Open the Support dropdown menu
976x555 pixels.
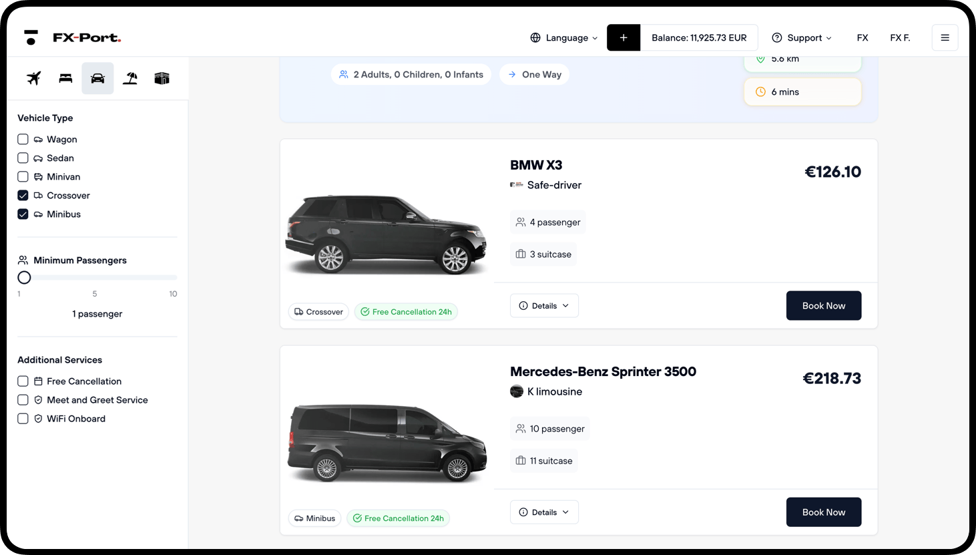point(802,37)
